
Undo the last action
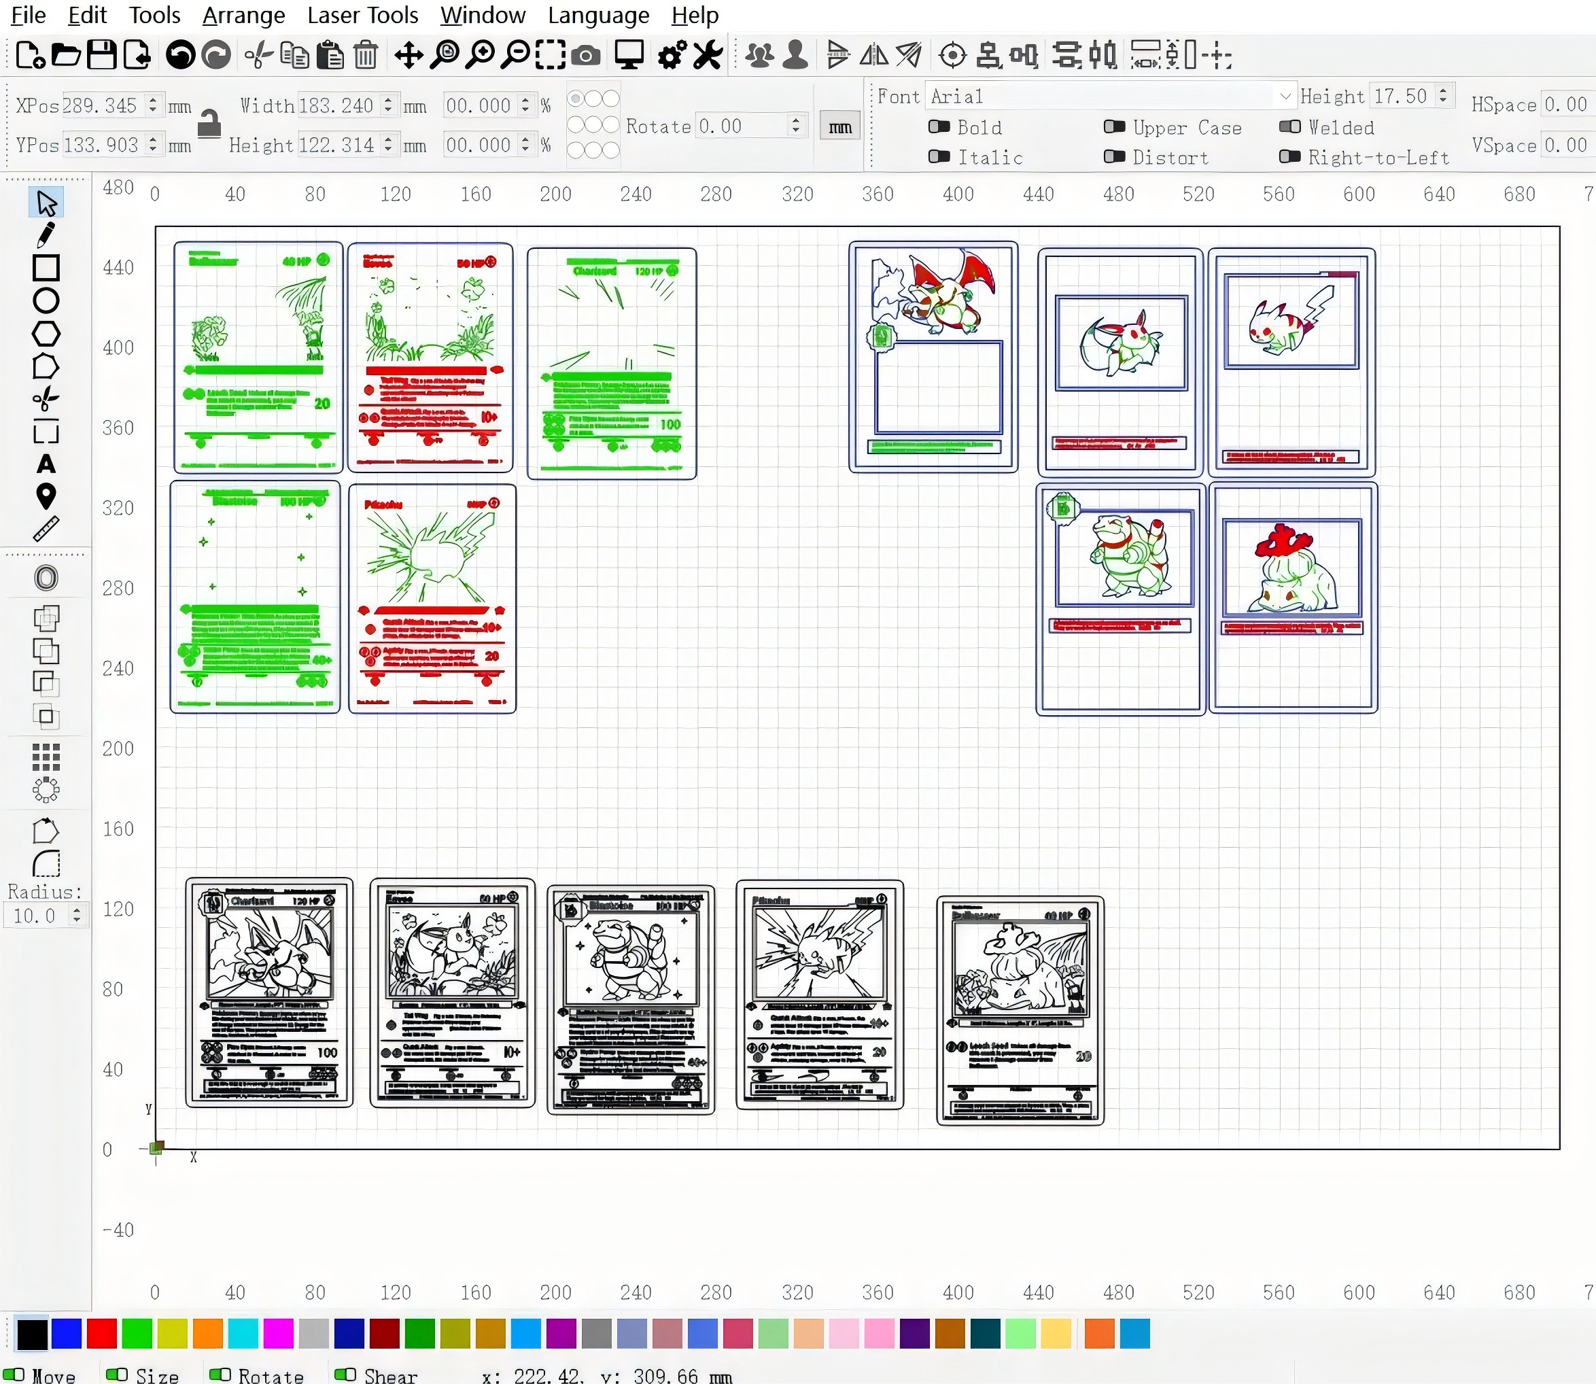point(181,56)
